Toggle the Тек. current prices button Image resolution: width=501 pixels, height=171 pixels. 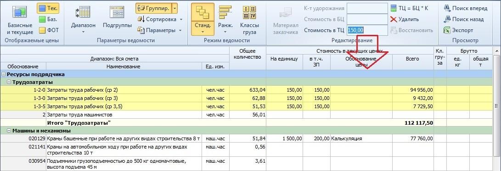point(48,9)
